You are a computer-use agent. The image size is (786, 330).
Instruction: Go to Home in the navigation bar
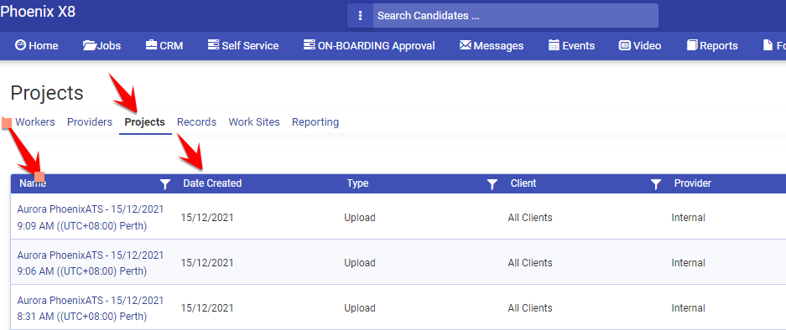click(37, 45)
